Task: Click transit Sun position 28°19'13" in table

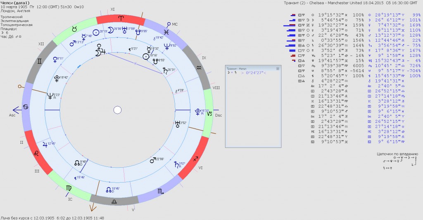Action: tap(387, 15)
